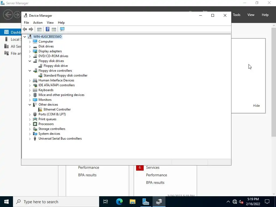Expand the Disk drives node
276x207 pixels.
(30, 47)
